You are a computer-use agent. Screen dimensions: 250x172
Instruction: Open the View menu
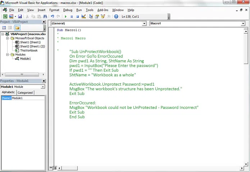(30, 10)
